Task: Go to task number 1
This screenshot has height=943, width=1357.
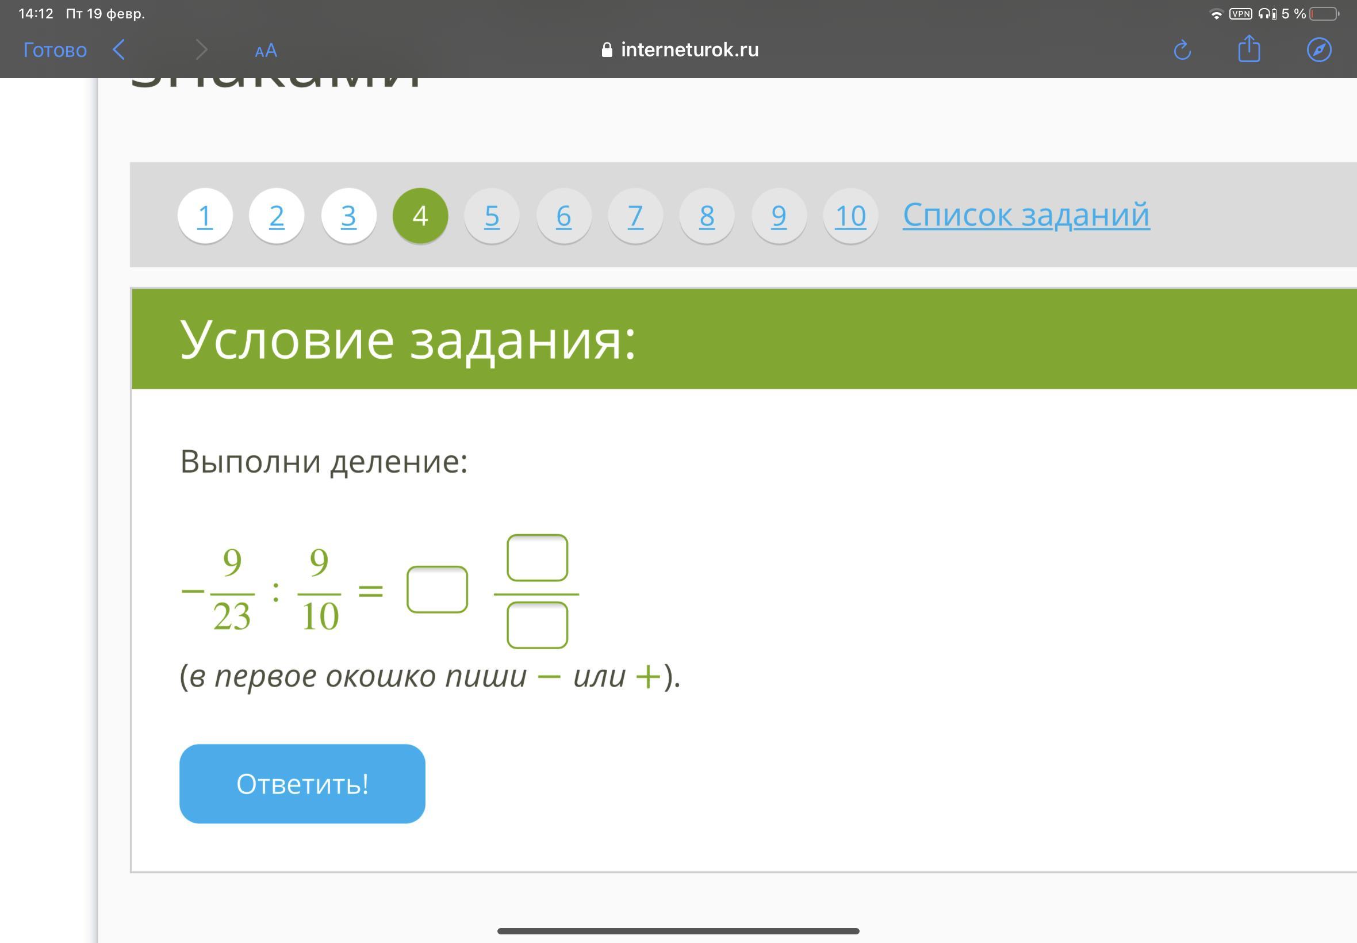Action: 205,216
